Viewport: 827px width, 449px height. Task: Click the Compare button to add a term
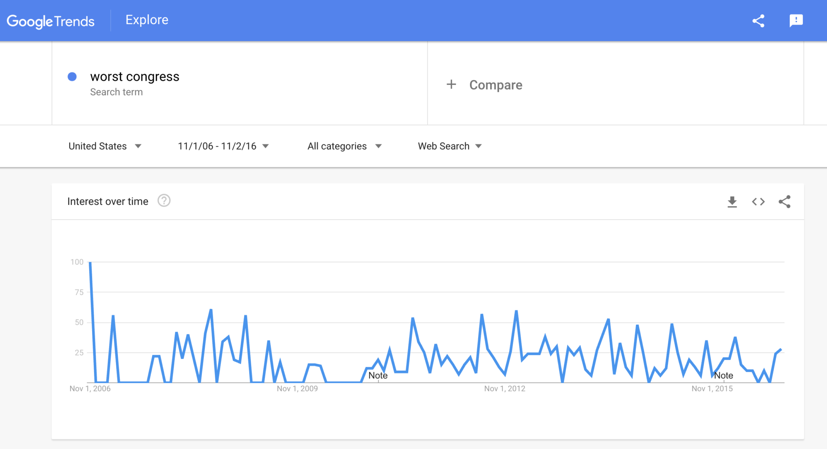pyautogui.click(x=495, y=85)
